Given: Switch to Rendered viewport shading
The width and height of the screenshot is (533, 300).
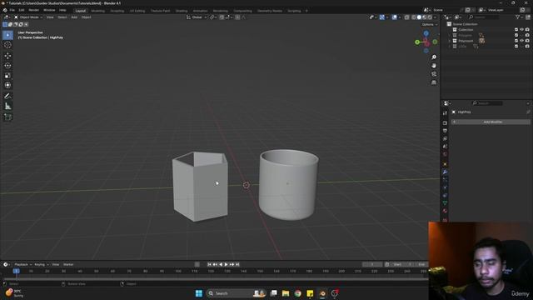Looking at the screenshot, I should click(430, 17).
